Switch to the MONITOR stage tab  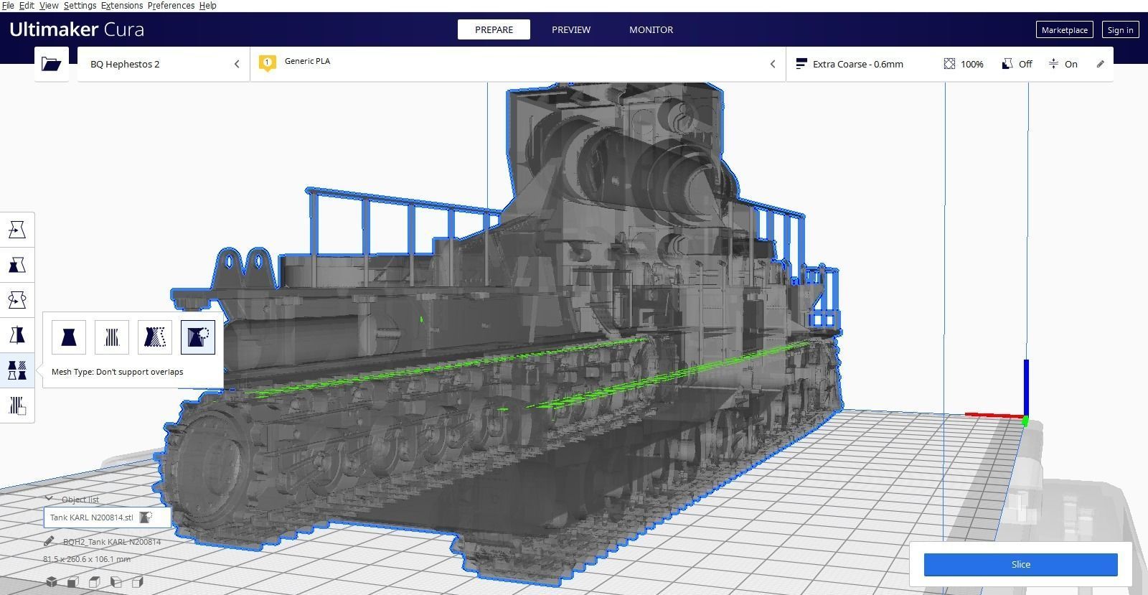tap(651, 29)
